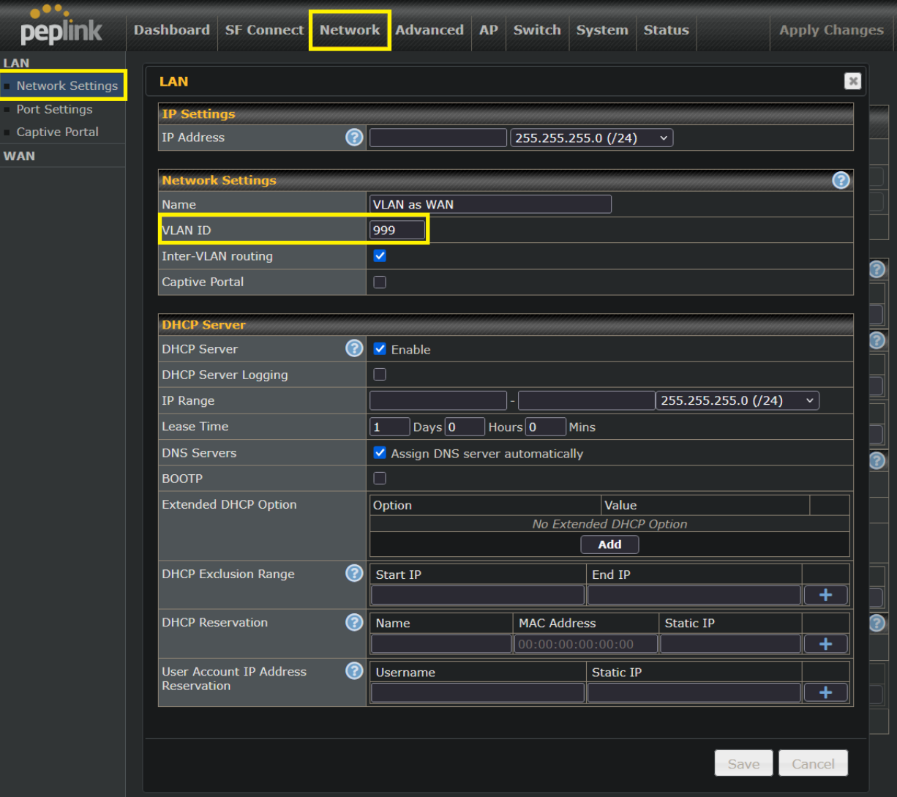Add DHCP Reservation entry with plus icon
Image resolution: width=897 pixels, height=797 pixels.
(x=825, y=644)
